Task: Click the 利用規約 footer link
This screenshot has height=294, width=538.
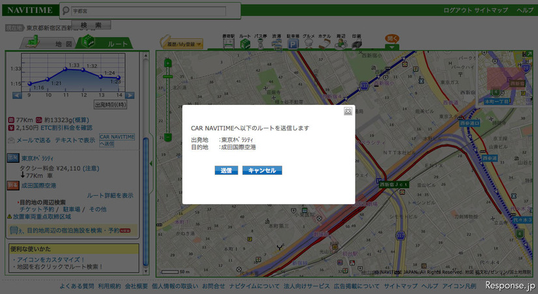Action: [x=109, y=286]
